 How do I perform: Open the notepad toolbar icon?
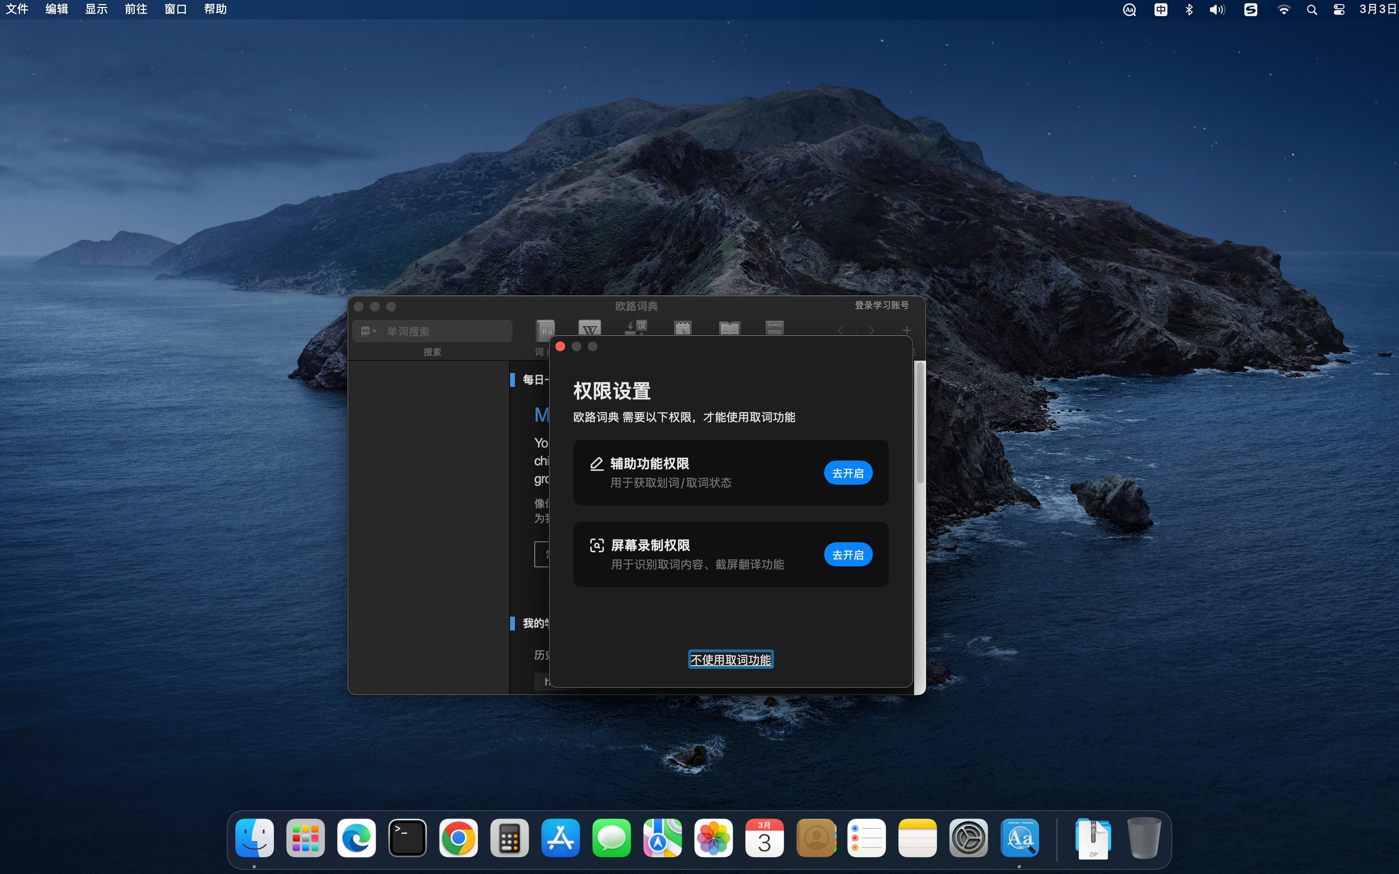pos(682,328)
